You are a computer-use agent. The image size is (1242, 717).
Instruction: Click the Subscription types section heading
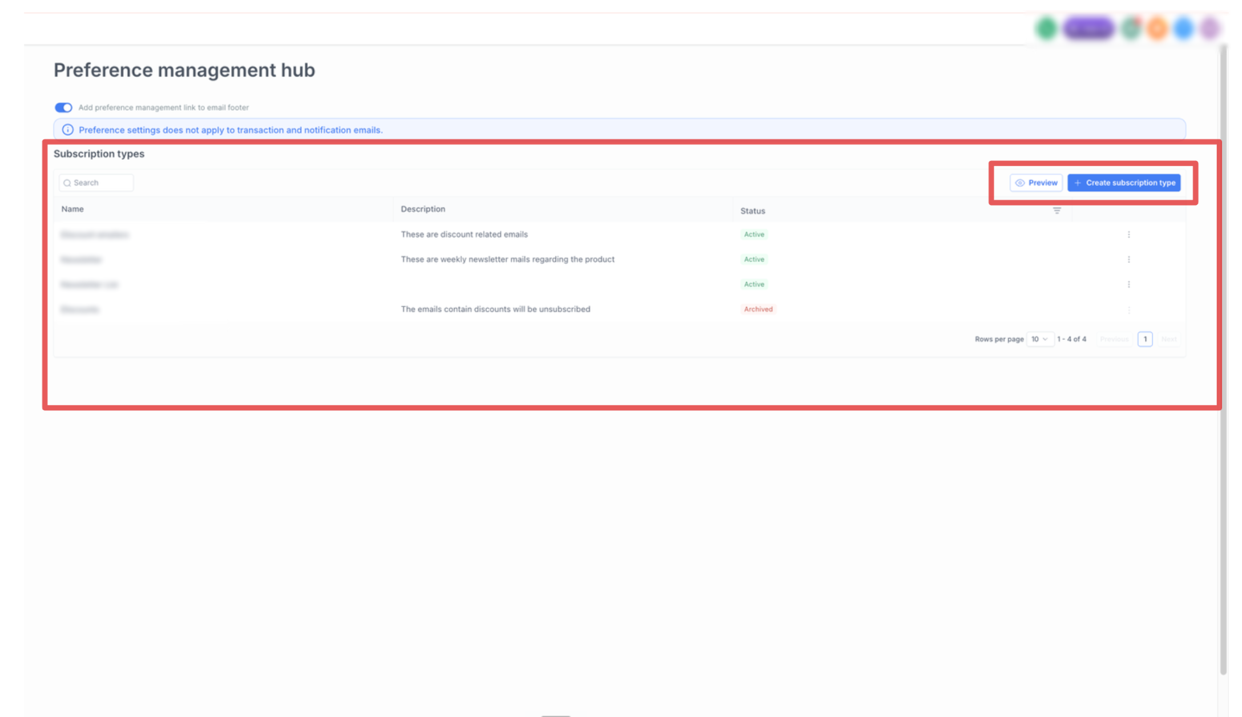coord(99,154)
